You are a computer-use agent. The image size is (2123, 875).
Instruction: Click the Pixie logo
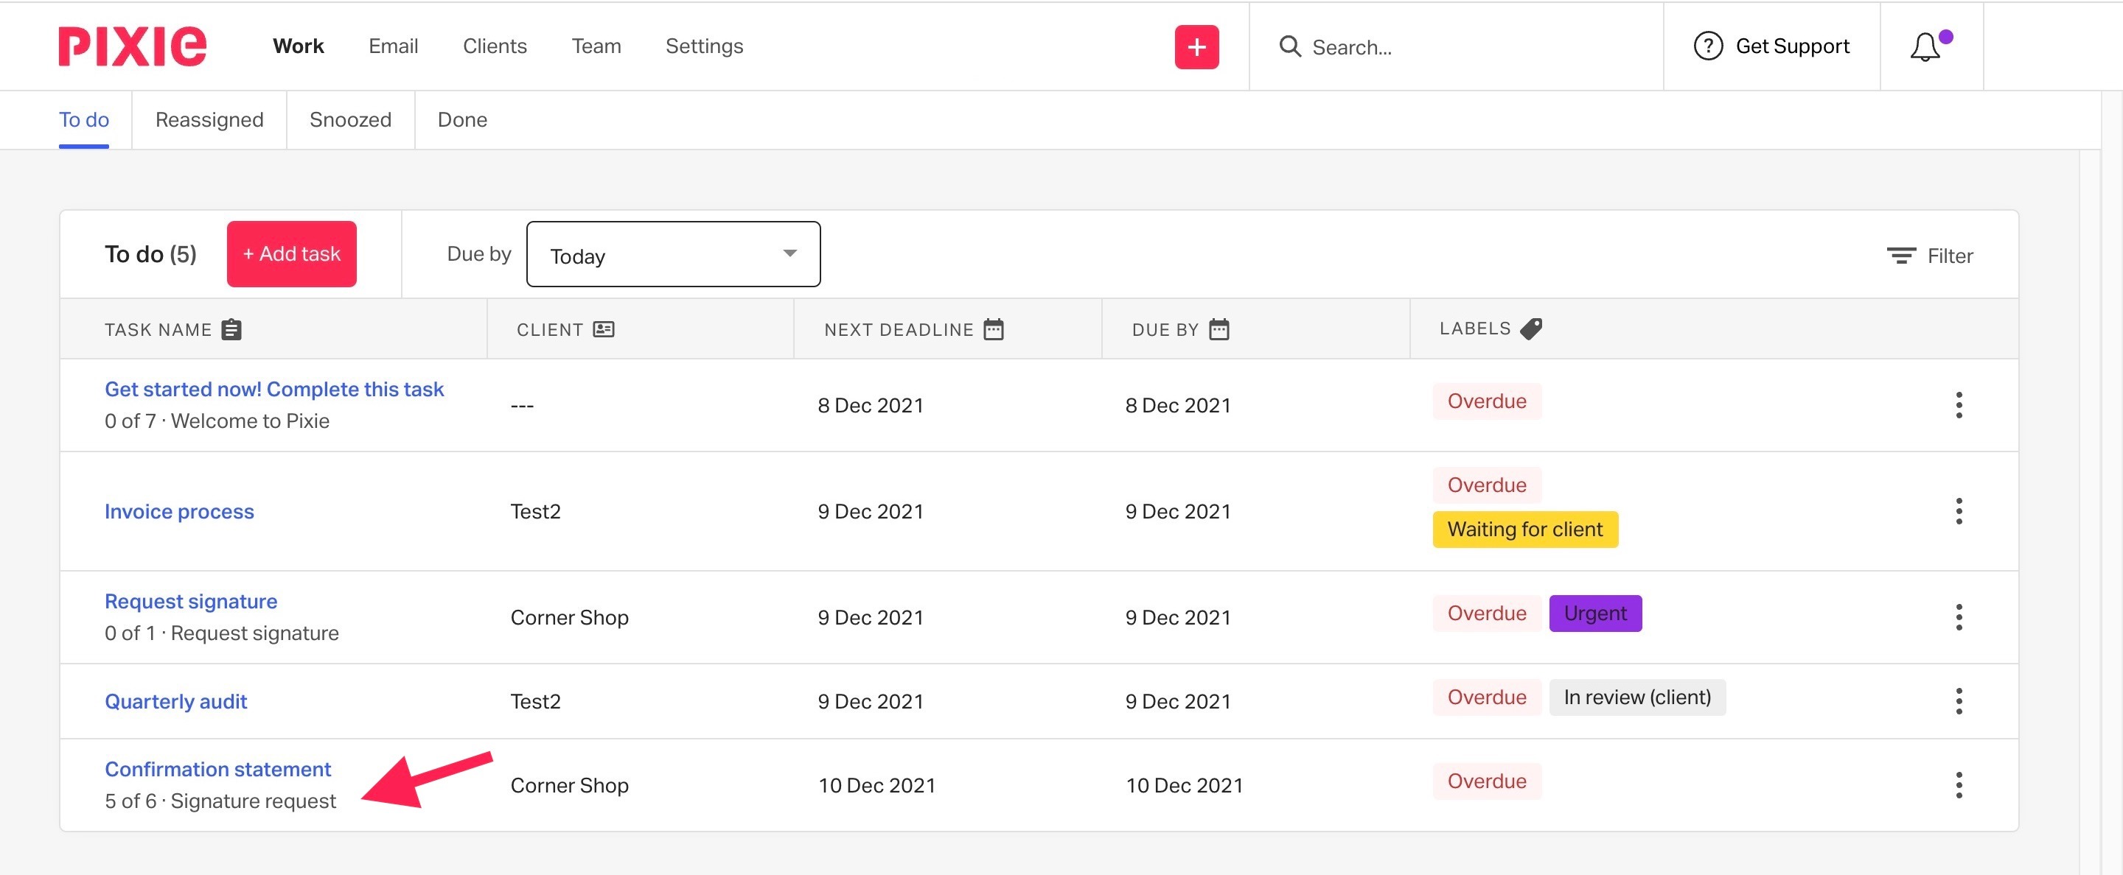[132, 46]
